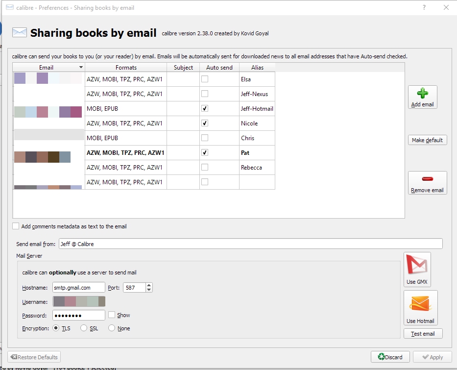Select None encryption
This screenshot has height=370, width=457.
tap(111, 328)
